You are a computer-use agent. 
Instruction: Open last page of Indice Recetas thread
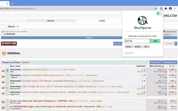point(117,87)
